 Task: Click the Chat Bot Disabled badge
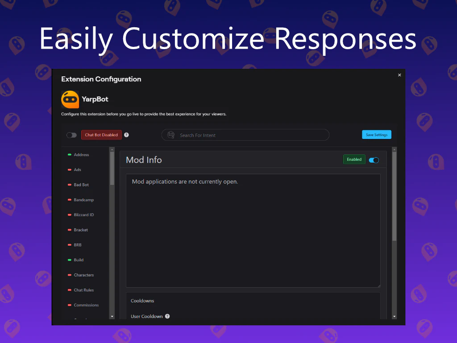[101, 135]
